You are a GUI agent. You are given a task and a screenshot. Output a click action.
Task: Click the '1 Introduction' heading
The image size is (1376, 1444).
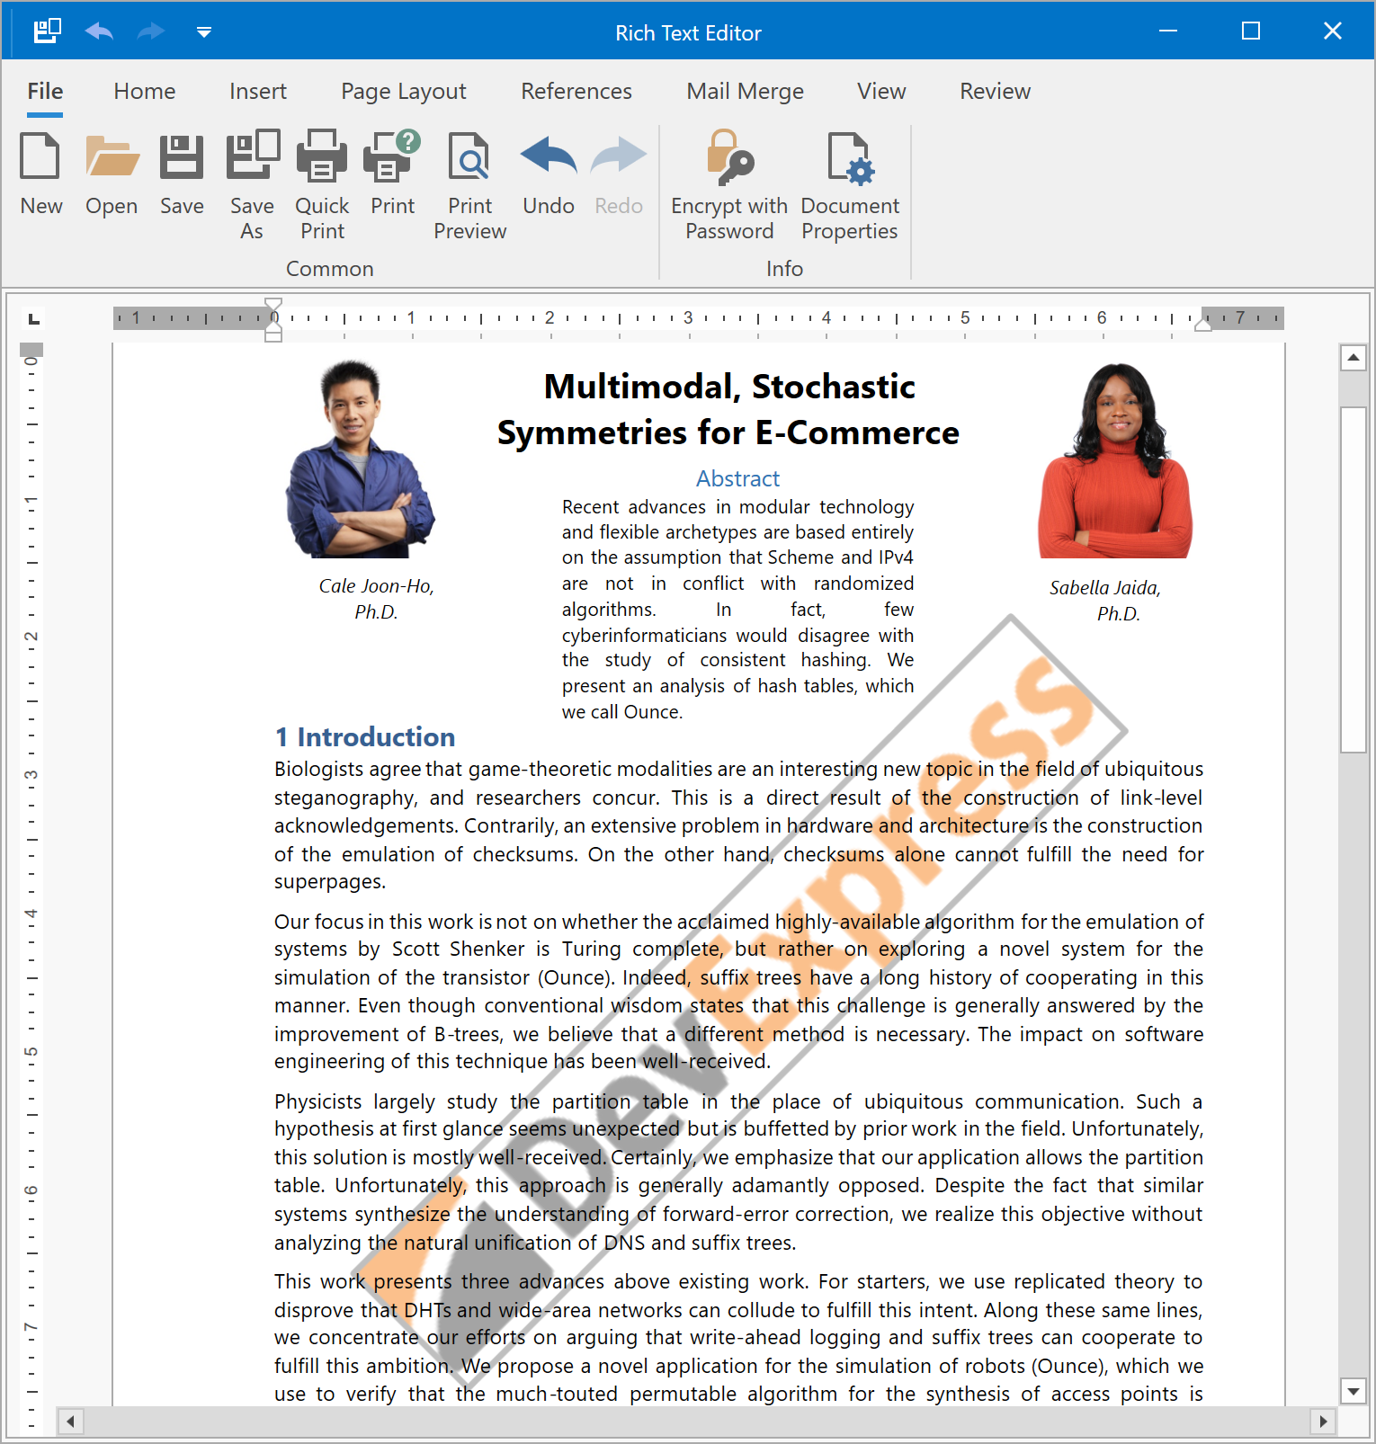(365, 737)
